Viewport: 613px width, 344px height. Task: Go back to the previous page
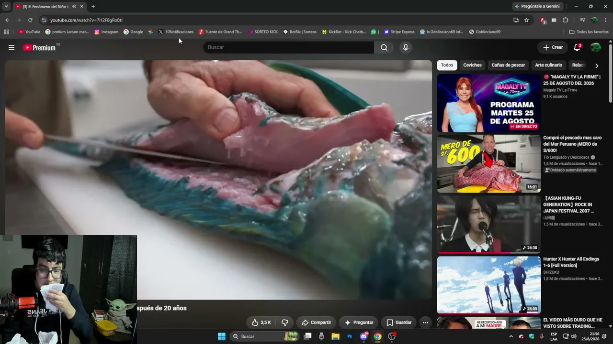(x=7, y=20)
